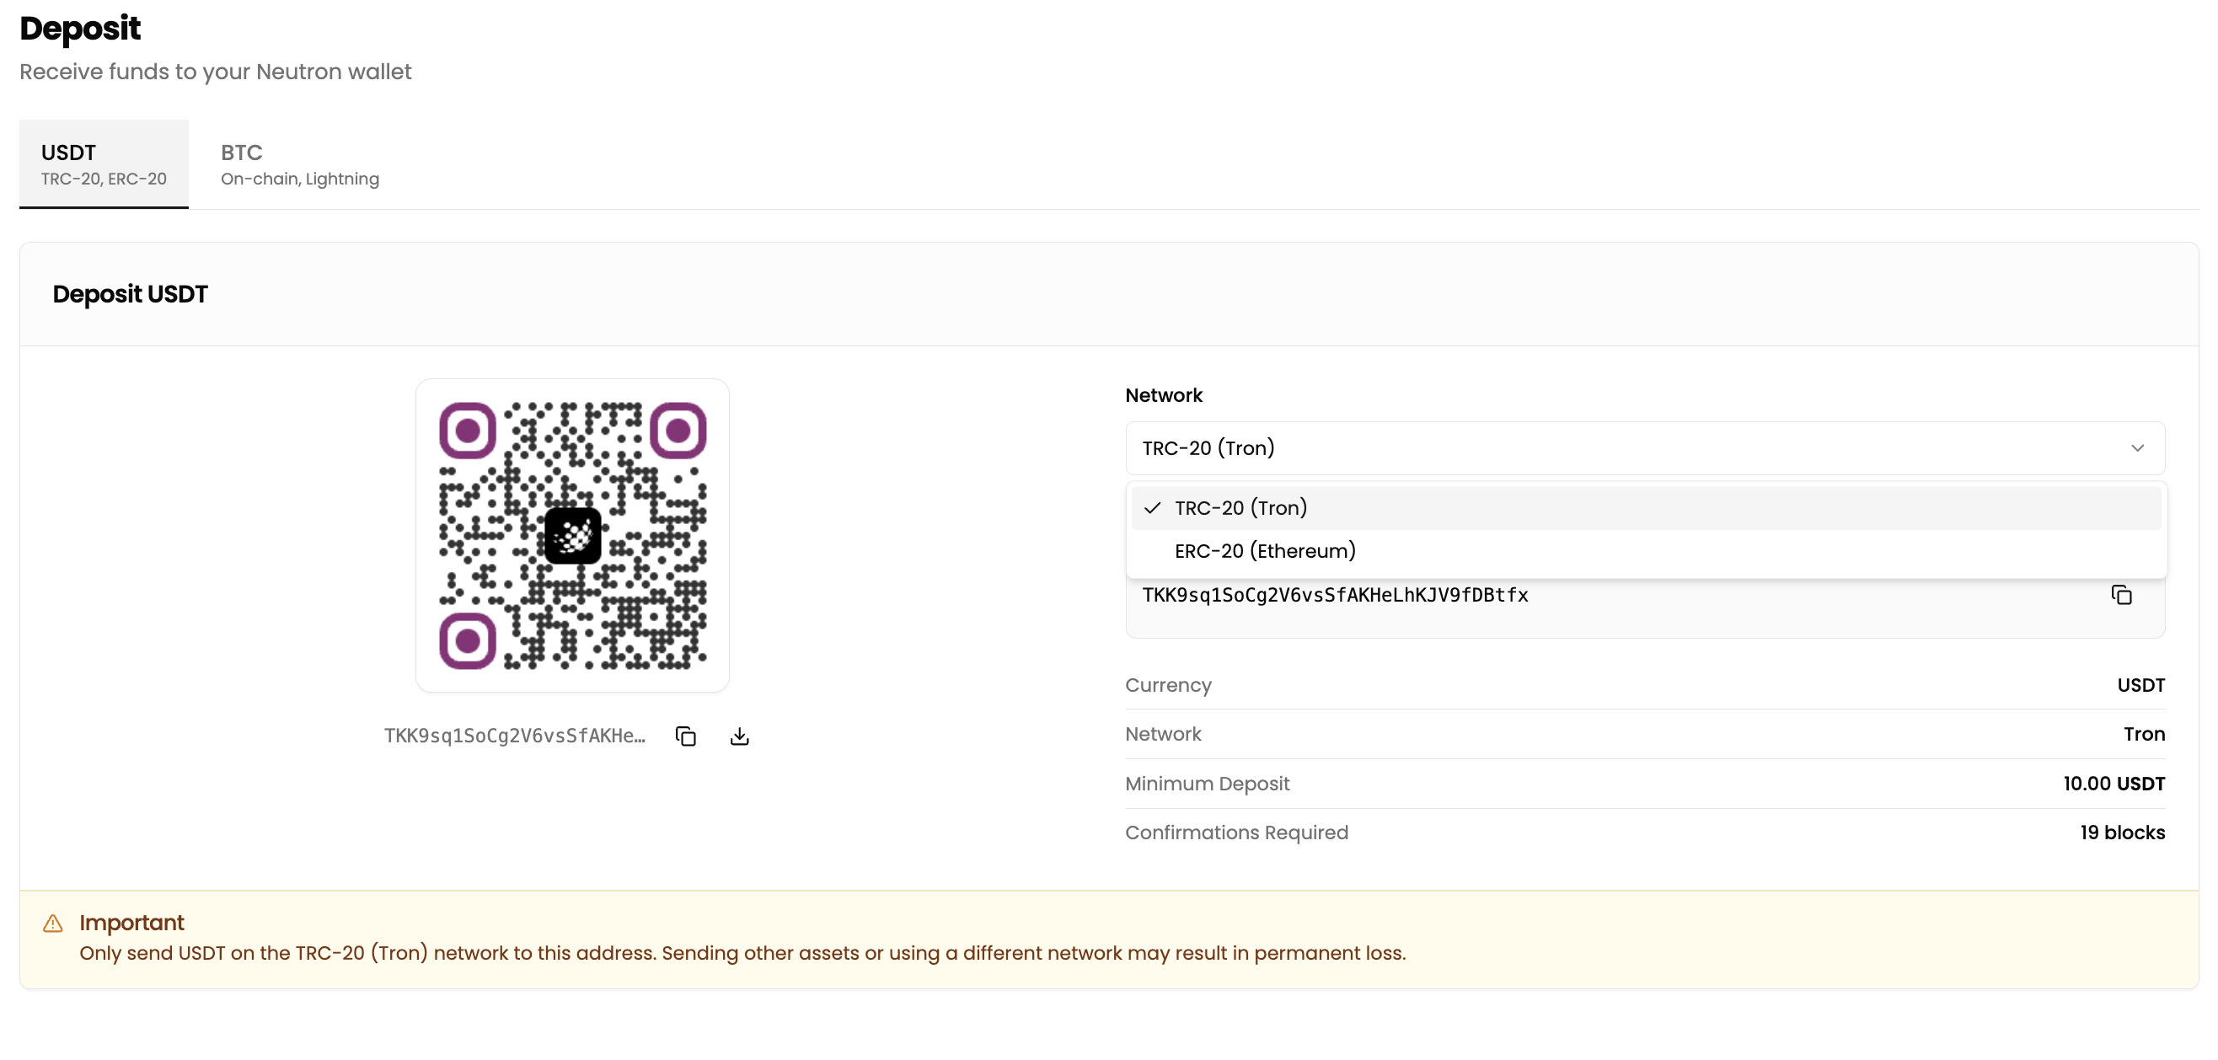Click the Deposit USDT card heading
The image size is (2218, 1060).
pyautogui.click(x=130, y=295)
